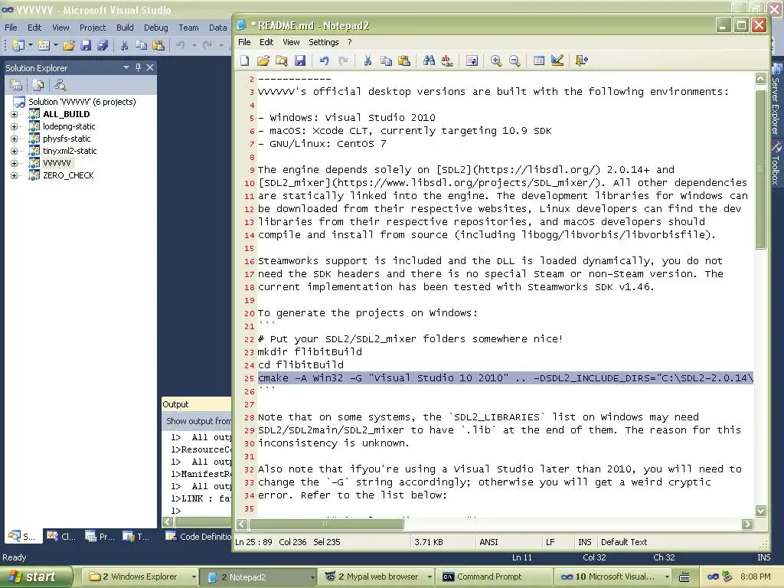
Task: Toggle word wrap icon in Notepad2 toolbar
Action: point(472,61)
